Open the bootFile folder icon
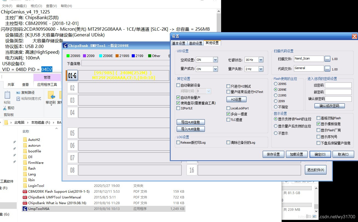The image size is (358, 222). 25,151
